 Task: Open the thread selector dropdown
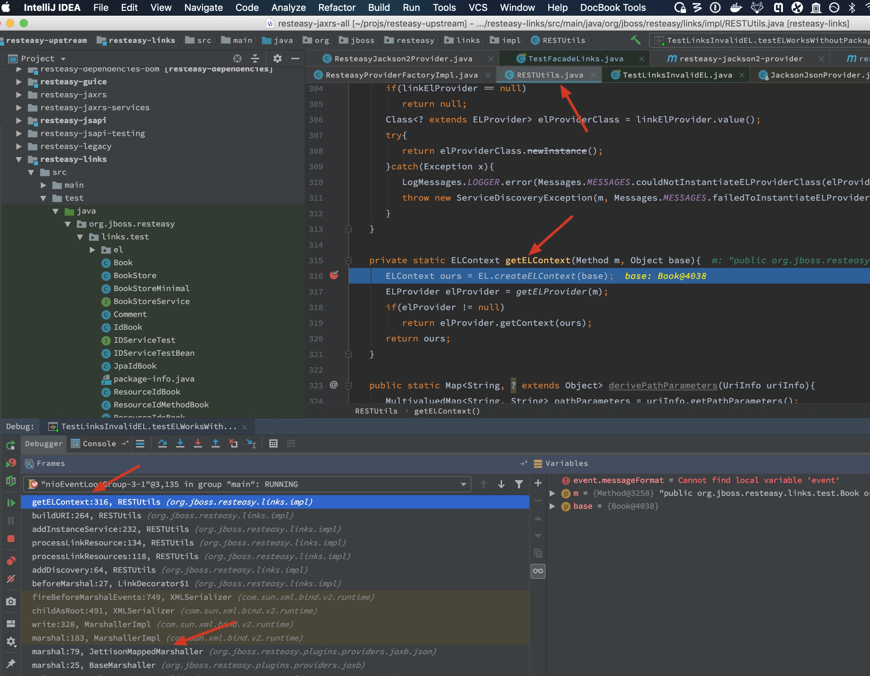coord(463,485)
